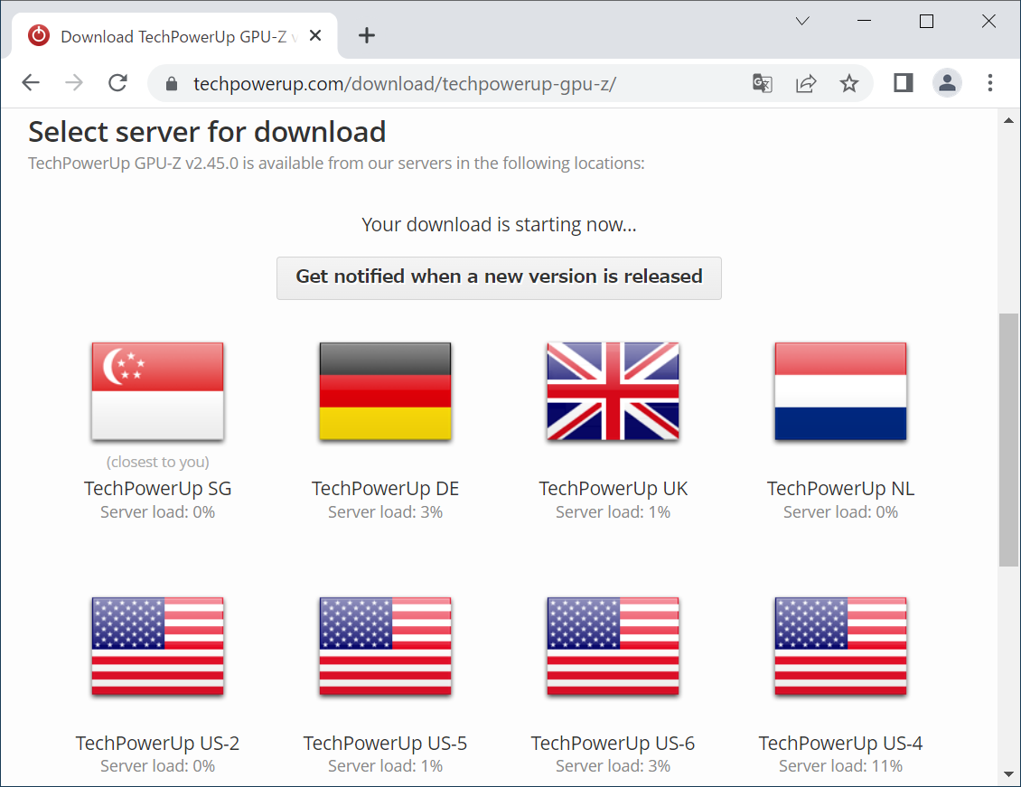The image size is (1021, 787).
Task: Click the scrollbar down arrow
Action: tap(1008, 774)
